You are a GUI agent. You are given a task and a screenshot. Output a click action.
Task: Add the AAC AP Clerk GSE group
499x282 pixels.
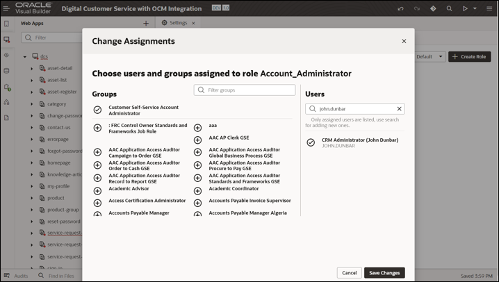point(197,139)
